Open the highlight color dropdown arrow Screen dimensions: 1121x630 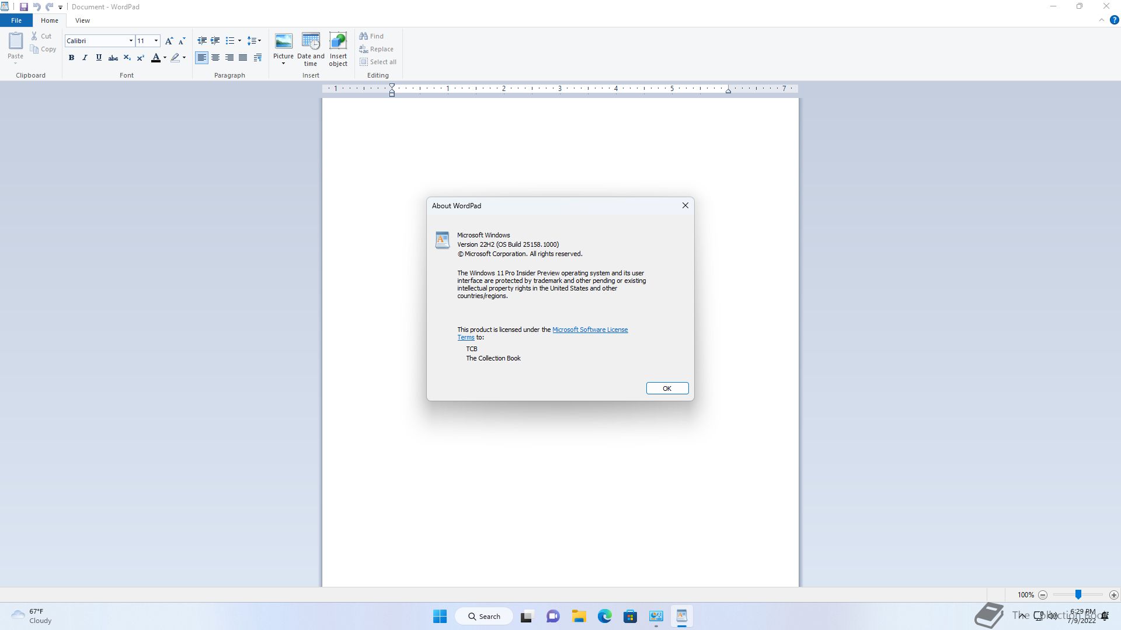click(184, 58)
